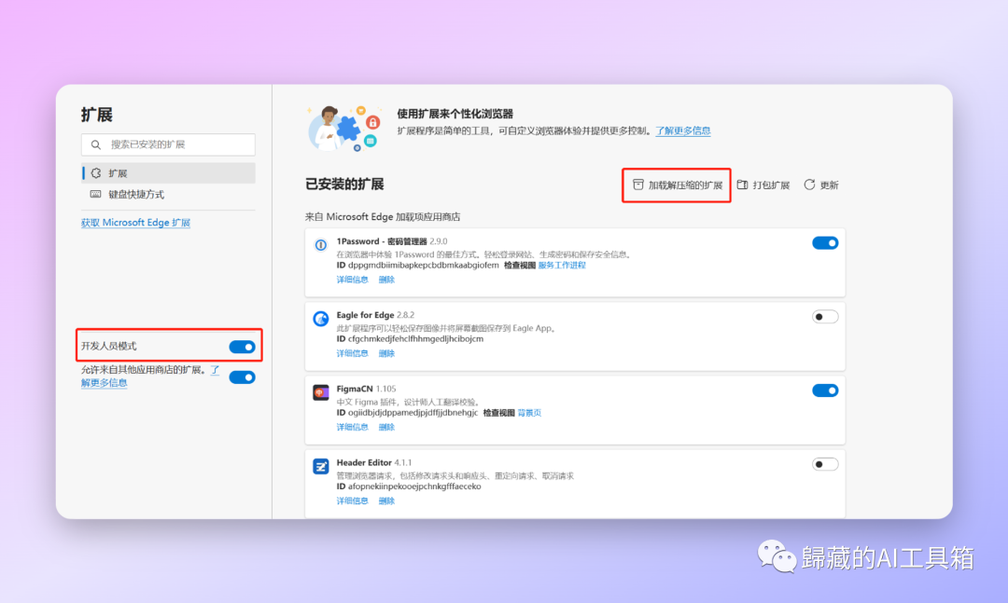The image size is (1008, 603).
Task: Turn off the FigmaCN extension toggle
Action: (825, 391)
